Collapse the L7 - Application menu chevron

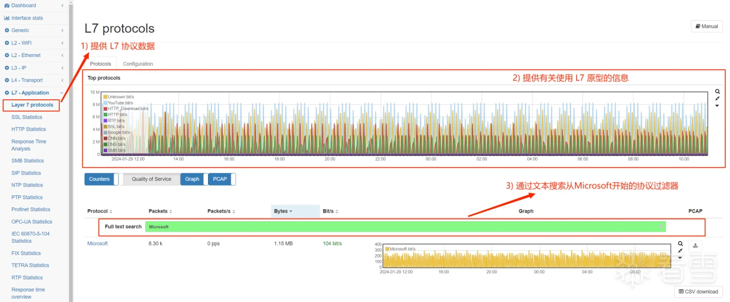(62, 93)
